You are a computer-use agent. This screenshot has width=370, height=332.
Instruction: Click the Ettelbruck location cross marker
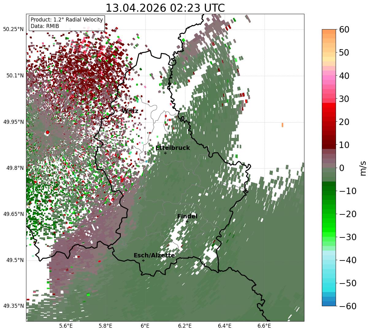click(165, 153)
